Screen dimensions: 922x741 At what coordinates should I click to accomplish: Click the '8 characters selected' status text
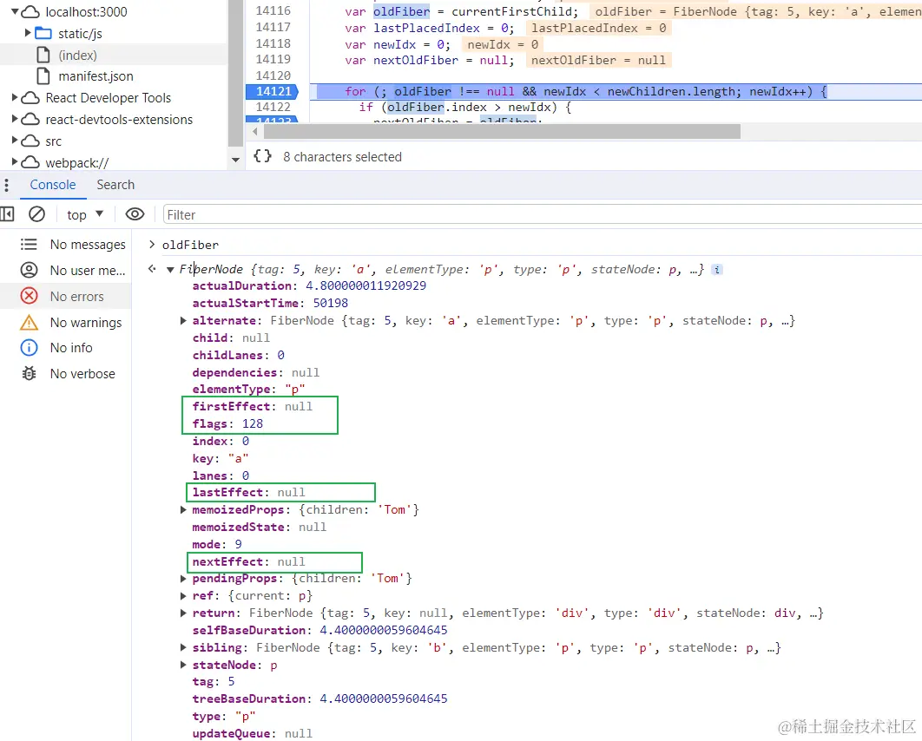point(342,157)
